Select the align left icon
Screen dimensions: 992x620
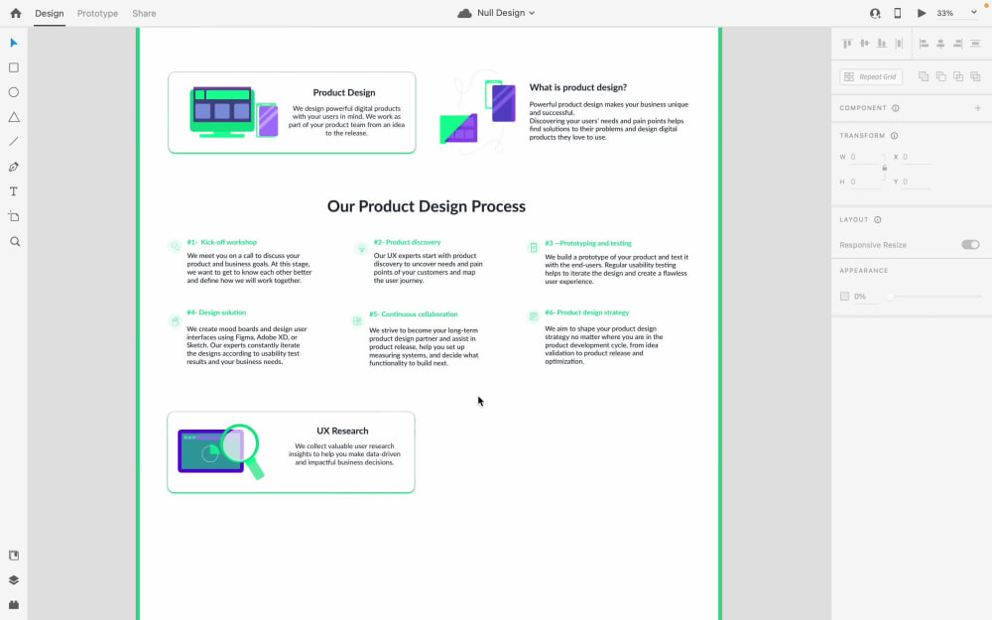pos(926,43)
